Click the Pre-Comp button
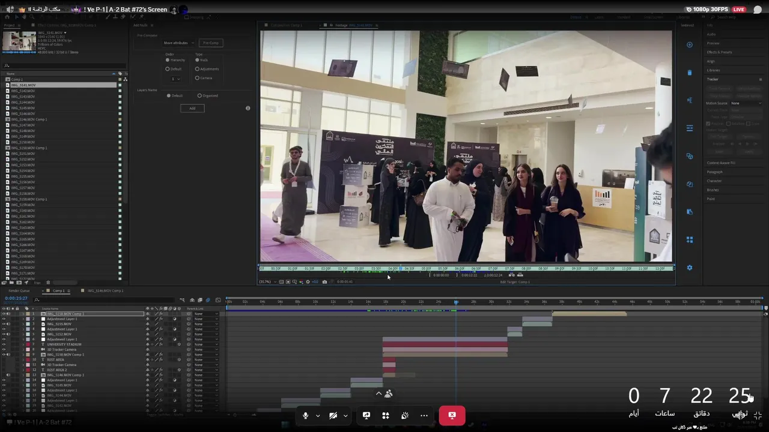Screen dimensions: 769x432 211,43
